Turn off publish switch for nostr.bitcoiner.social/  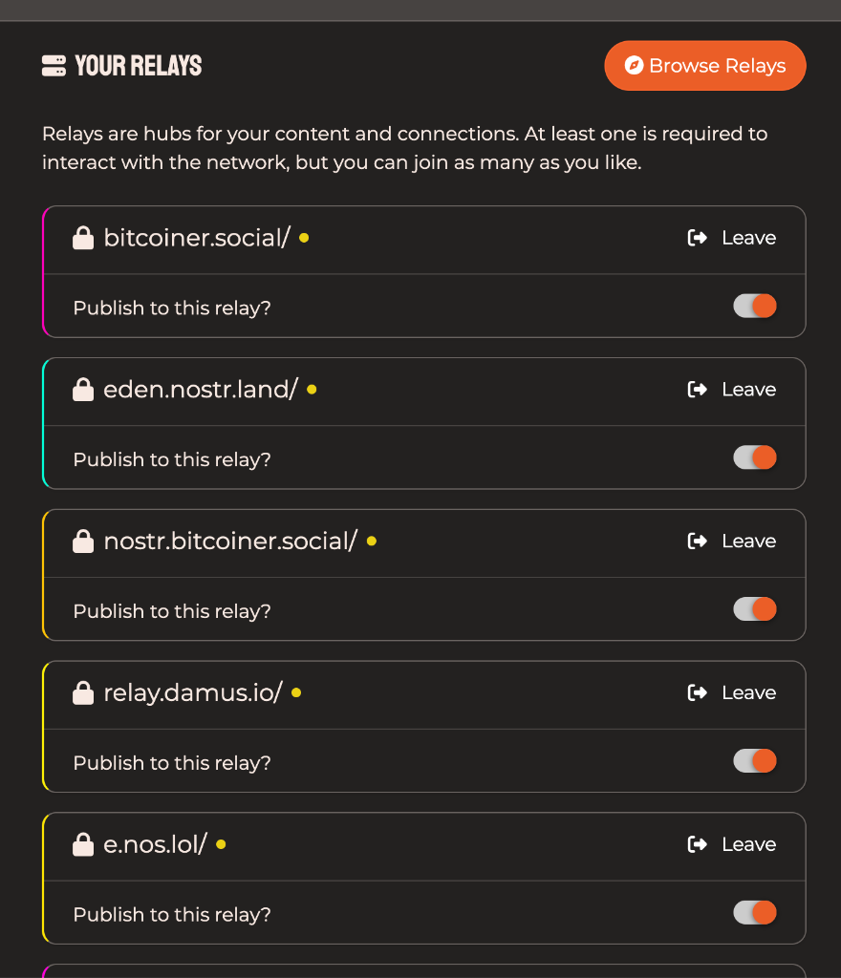click(x=755, y=609)
